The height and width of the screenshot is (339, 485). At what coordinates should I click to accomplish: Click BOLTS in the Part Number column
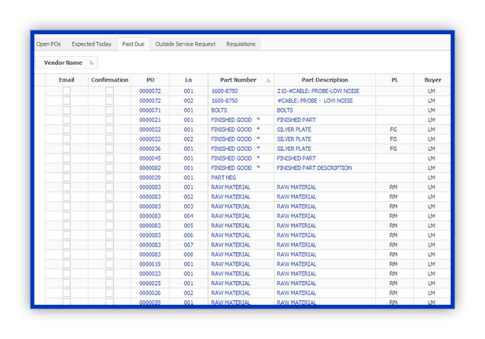(219, 110)
